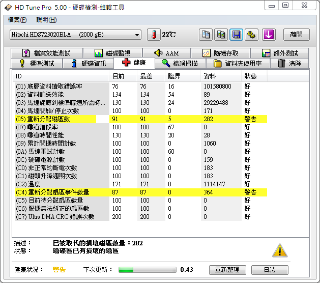This screenshot has width=320, height=283.
Task: Click data value 101580800
Action: pyautogui.click(x=217, y=87)
